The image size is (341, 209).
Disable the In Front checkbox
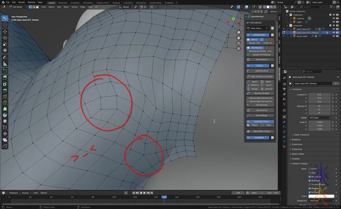tap(309, 192)
